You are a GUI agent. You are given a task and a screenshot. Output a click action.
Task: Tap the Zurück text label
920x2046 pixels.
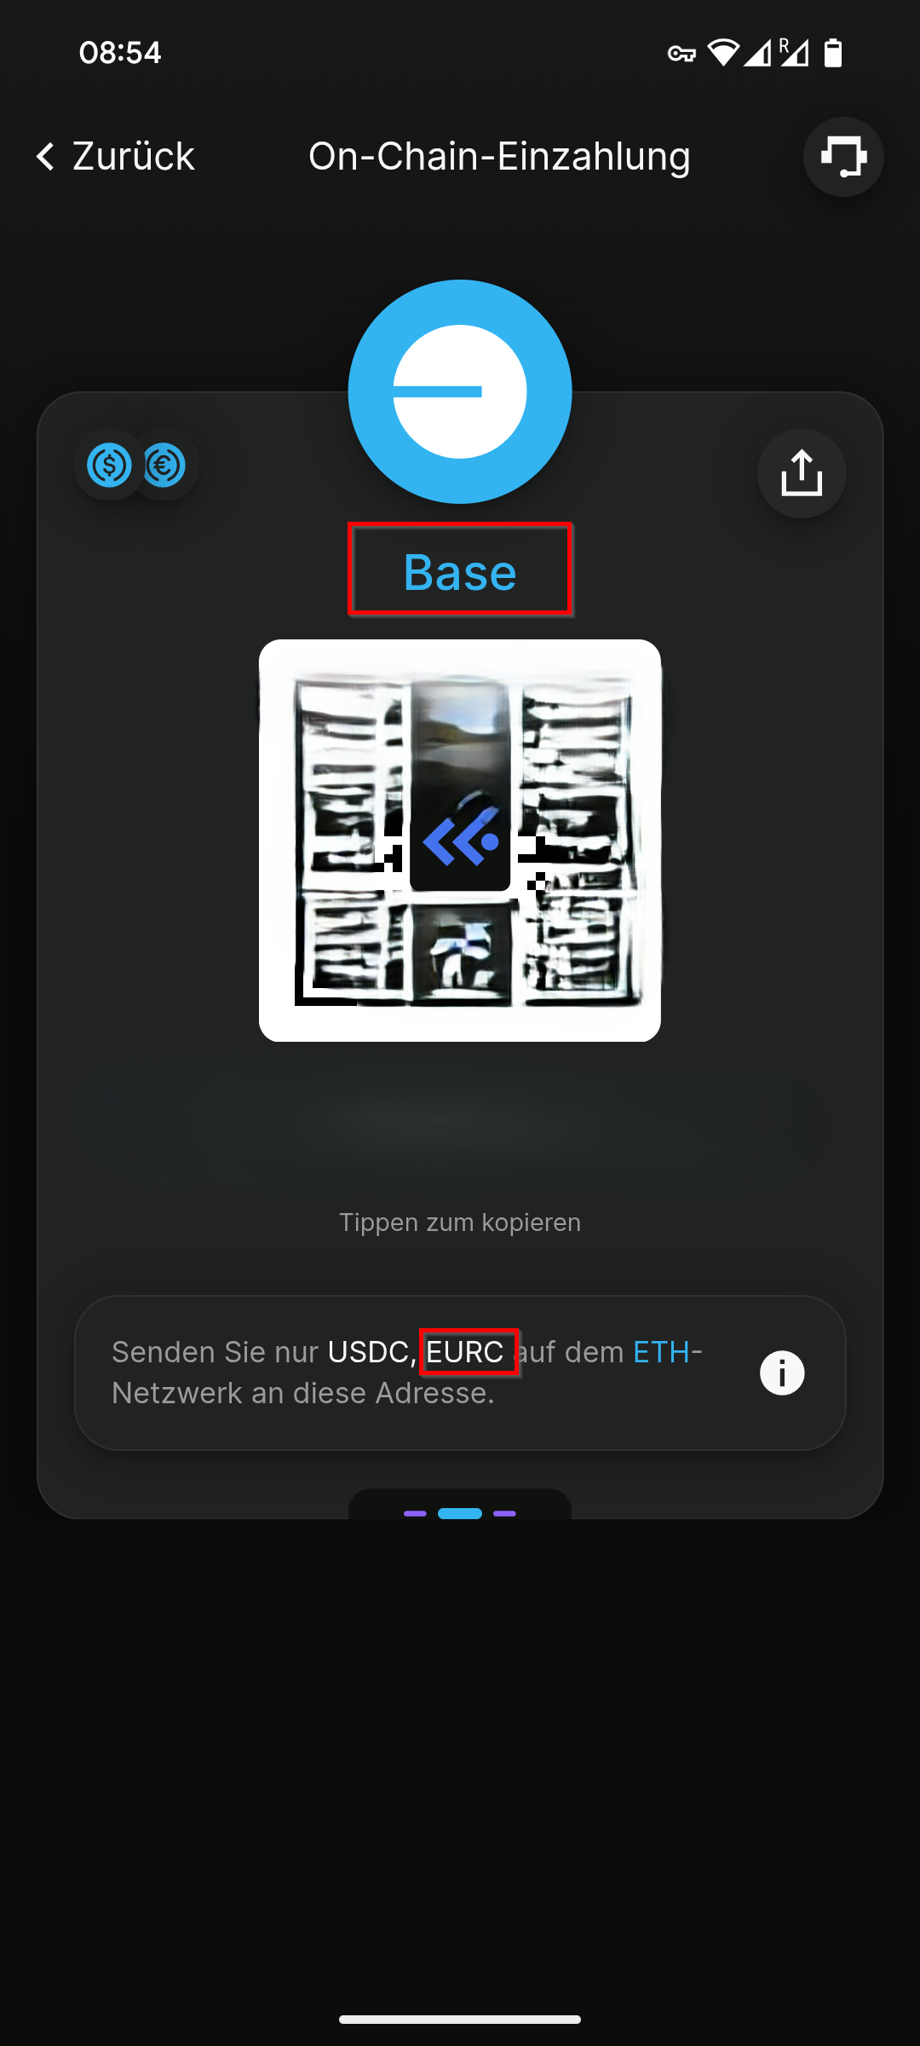[x=134, y=156]
